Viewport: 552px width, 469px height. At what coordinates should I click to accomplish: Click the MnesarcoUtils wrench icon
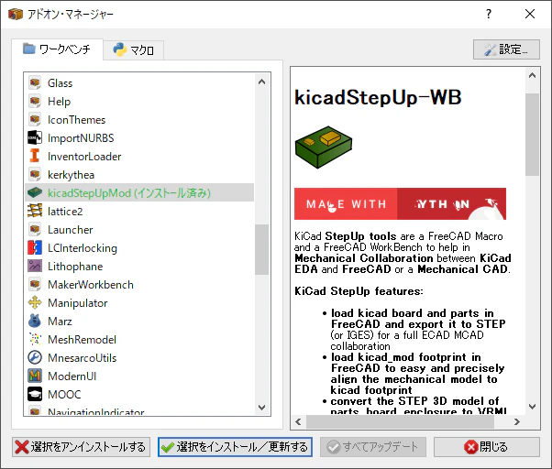pyautogui.click(x=35, y=357)
